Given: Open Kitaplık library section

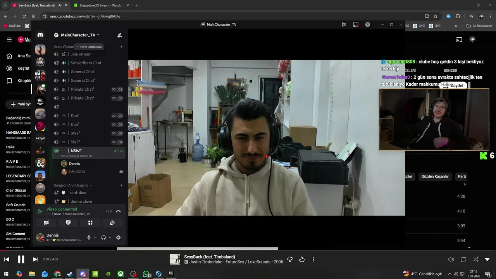Looking at the screenshot, I should [18, 81].
